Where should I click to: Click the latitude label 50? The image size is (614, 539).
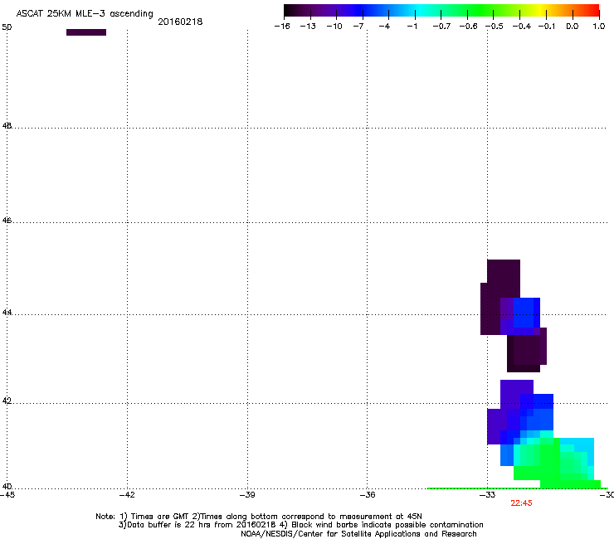click(x=7, y=27)
